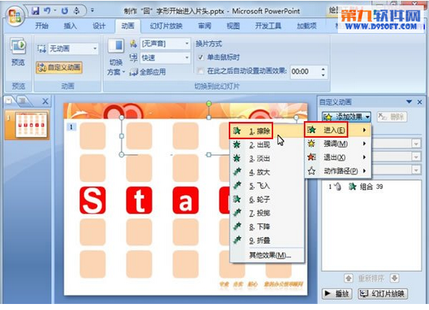Click the 00:00 timing input field
Image resolution: width=429 pixels, height=310 pixels.
(x=305, y=71)
